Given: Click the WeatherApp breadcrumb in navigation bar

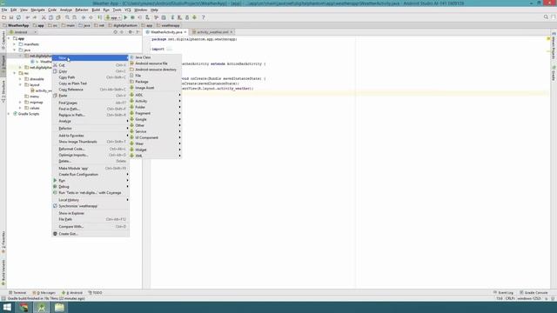Looking at the screenshot, I should [16, 25].
